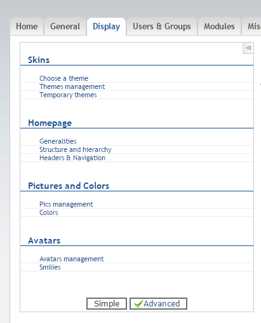Collapse the side menu with the arrow icon
The width and height of the screenshot is (261, 323).
[x=248, y=48]
